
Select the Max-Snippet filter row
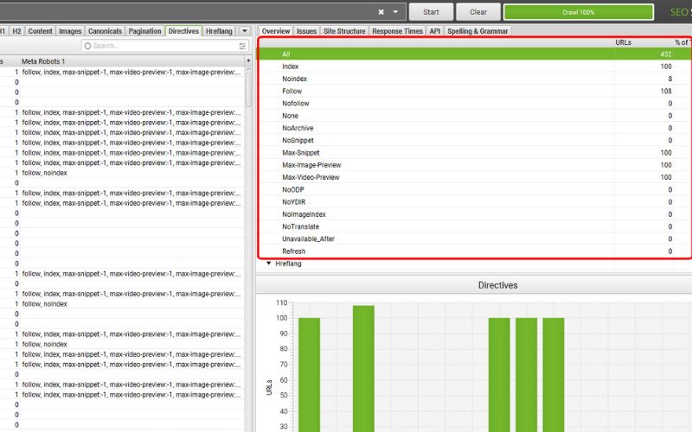(x=475, y=153)
